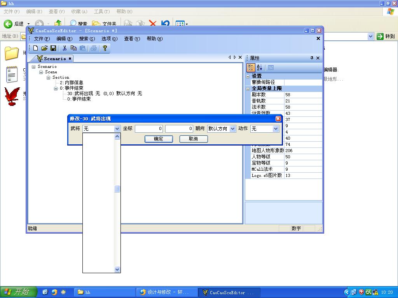Switch properties to alphabetical A-Z sort
The width and height of the screenshot is (398, 298).
coord(260,68)
